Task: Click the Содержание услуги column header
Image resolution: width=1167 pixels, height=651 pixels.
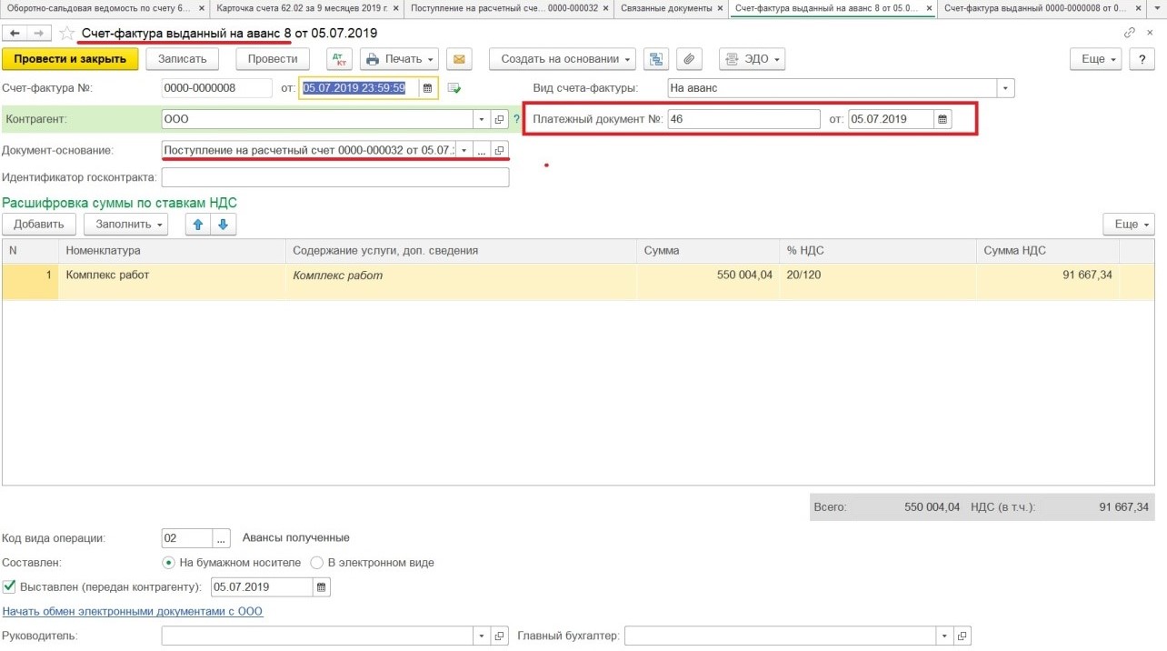Action: 462,251
